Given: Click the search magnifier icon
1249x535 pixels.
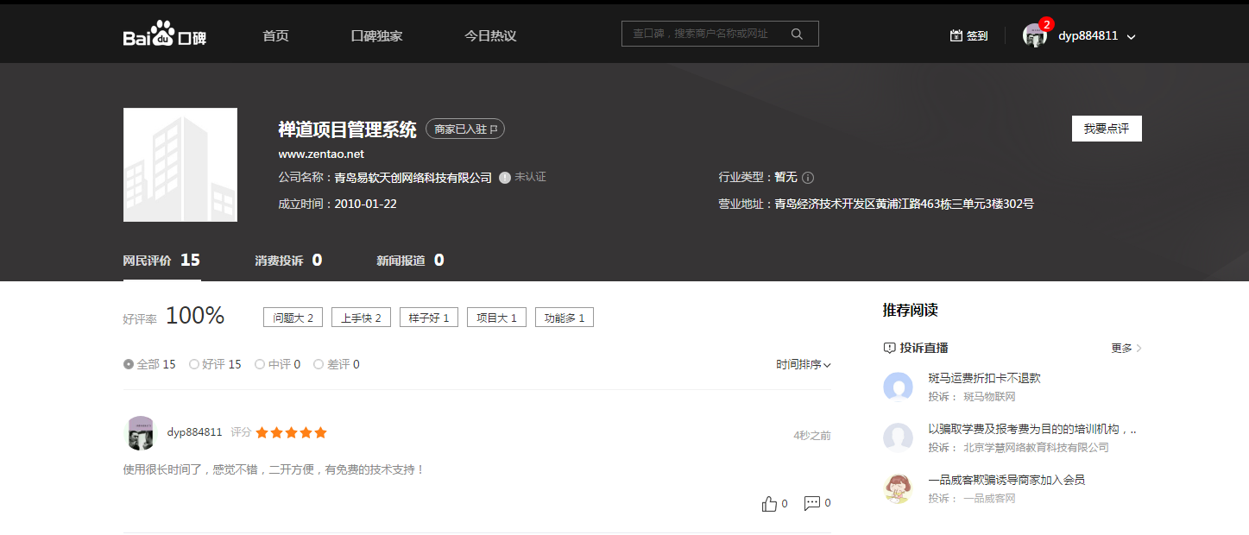Looking at the screenshot, I should (797, 34).
